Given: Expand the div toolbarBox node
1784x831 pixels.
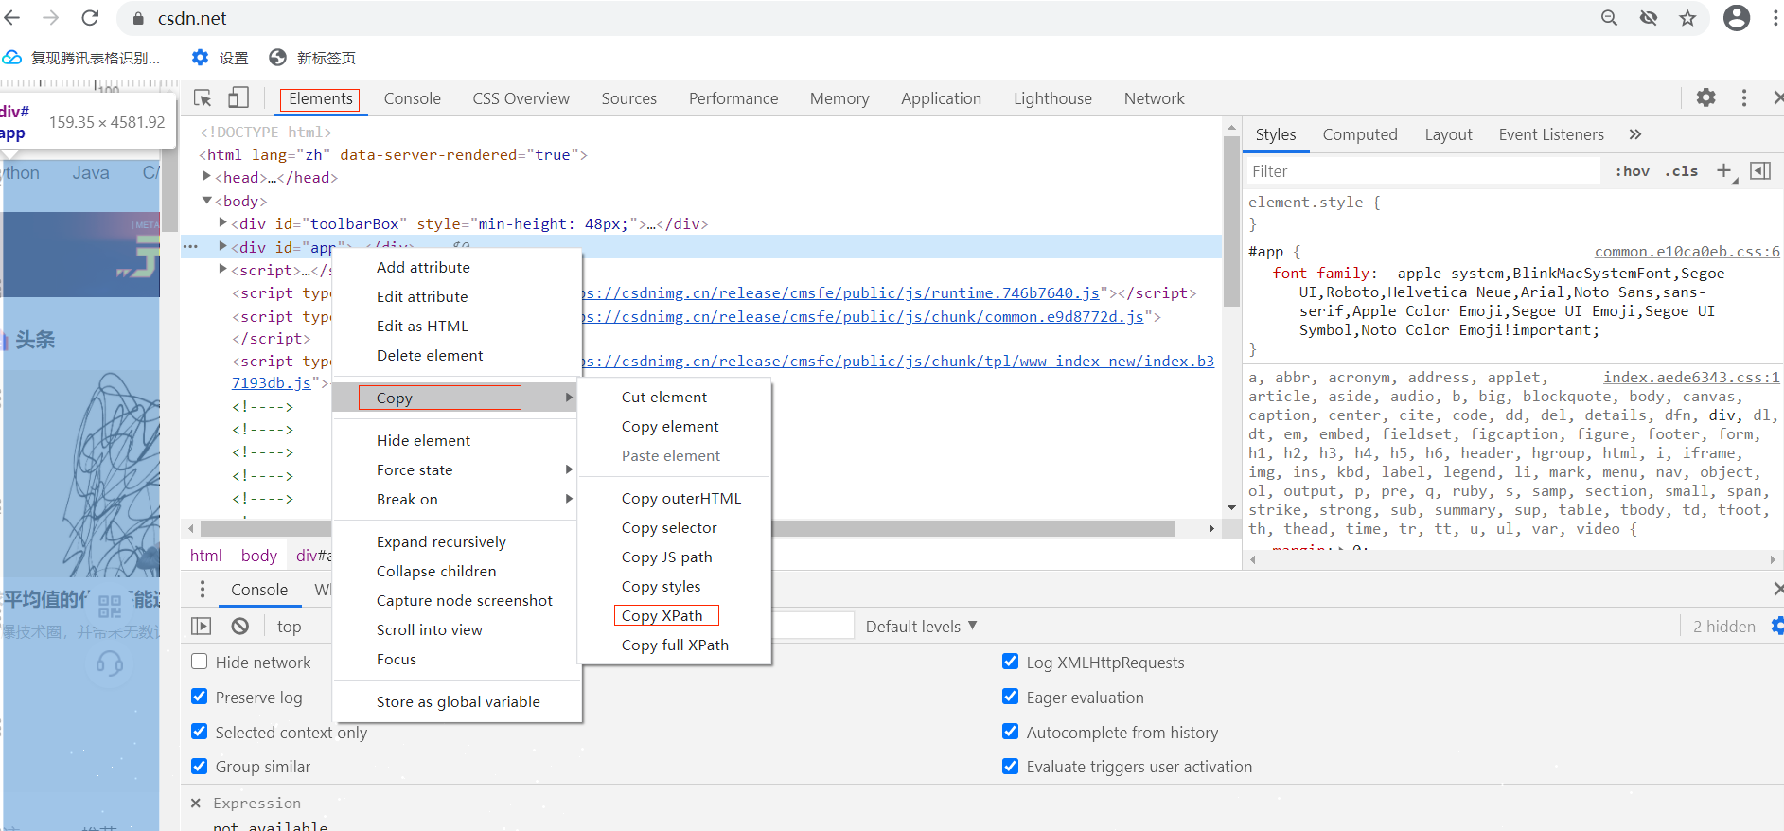Looking at the screenshot, I should click(223, 222).
